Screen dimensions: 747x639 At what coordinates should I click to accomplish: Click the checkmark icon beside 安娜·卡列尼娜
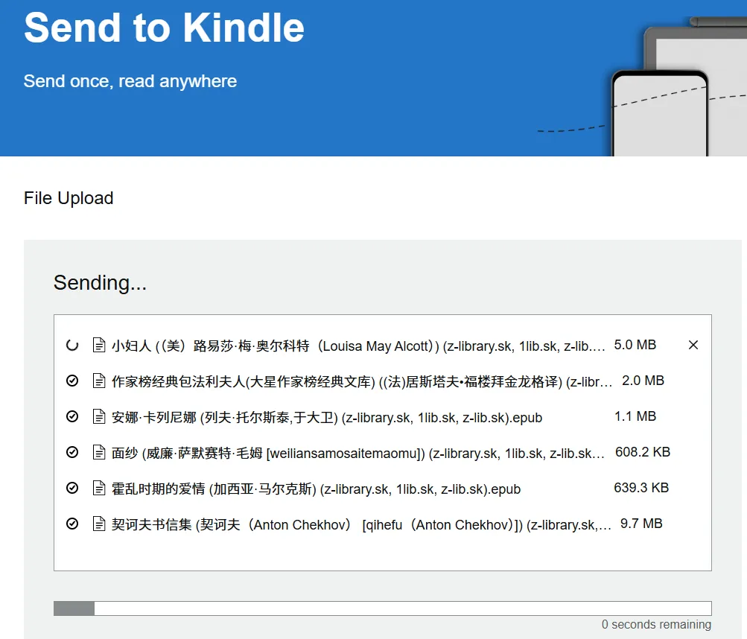[72, 416]
